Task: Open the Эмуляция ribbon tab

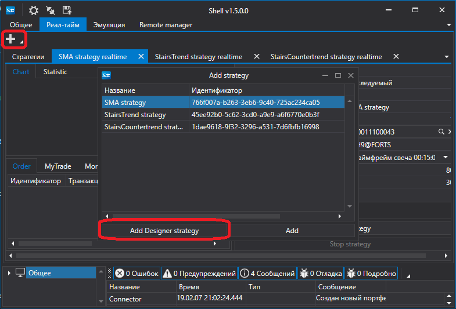Action: [x=109, y=25]
